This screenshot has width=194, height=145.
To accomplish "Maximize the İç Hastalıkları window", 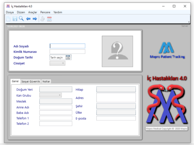I will [x=174, y=6].
